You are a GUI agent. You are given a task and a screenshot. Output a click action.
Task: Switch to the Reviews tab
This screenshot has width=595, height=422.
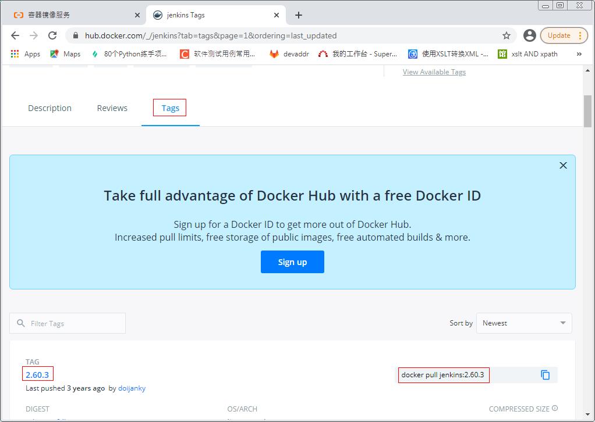(x=112, y=108)
